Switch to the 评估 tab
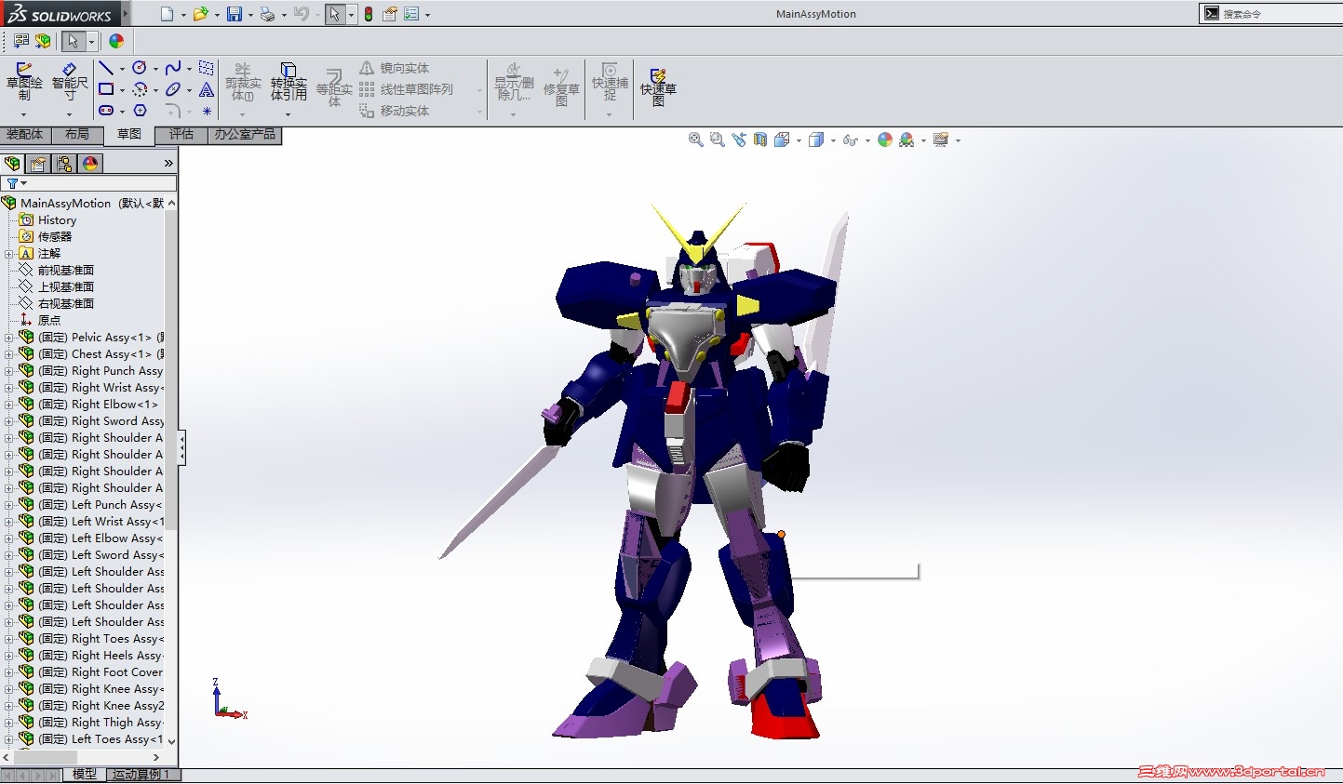 click(181, 135)
